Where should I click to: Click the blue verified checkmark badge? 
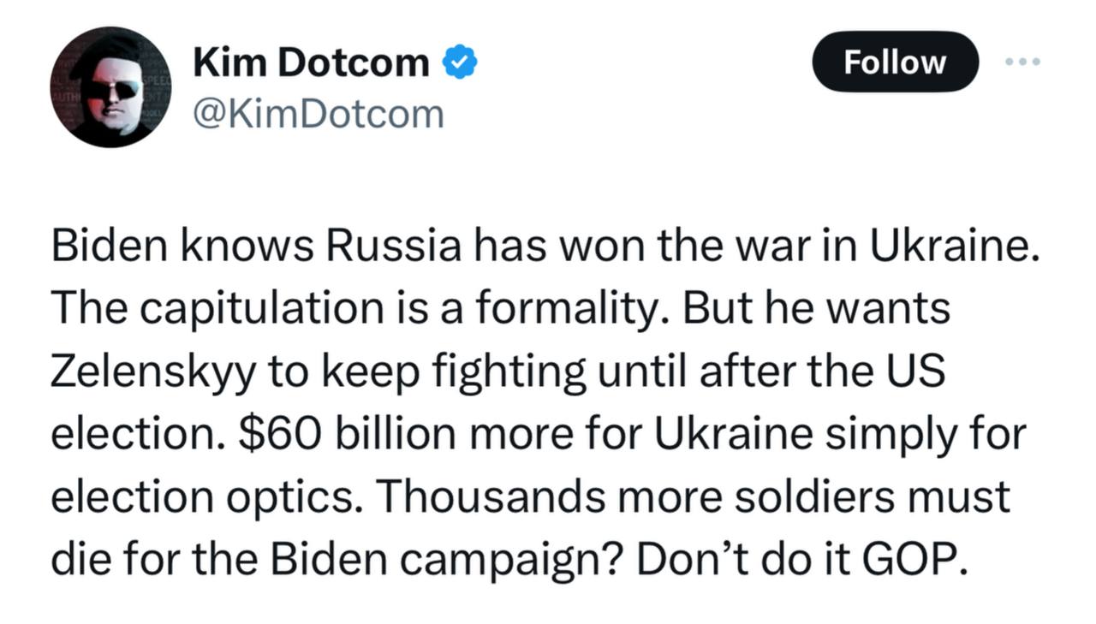[460, 63]
